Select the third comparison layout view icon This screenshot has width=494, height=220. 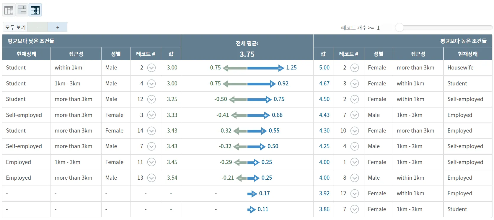(35, 10)
